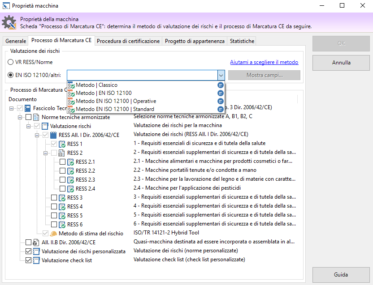Click the blue IT badge on Metodo Classico row
Viewport: 373px width, 285px height.
[x=220, y=85]
